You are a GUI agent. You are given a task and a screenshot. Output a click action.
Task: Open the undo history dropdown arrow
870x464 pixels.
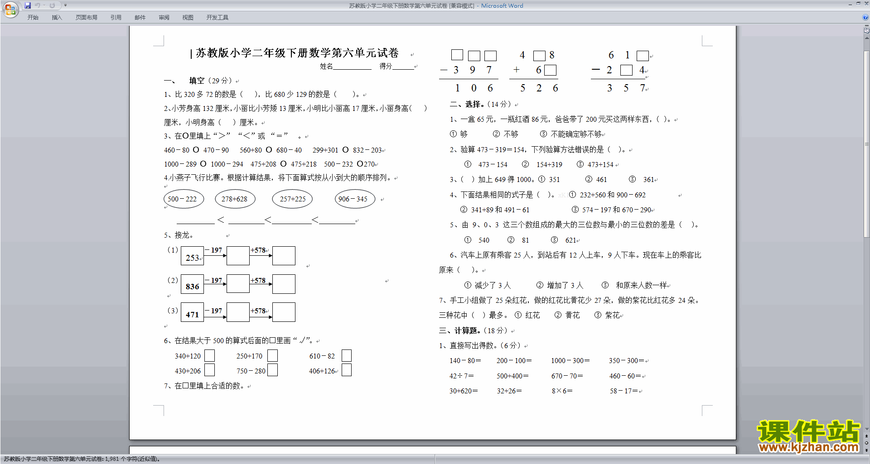coord(44,5)
